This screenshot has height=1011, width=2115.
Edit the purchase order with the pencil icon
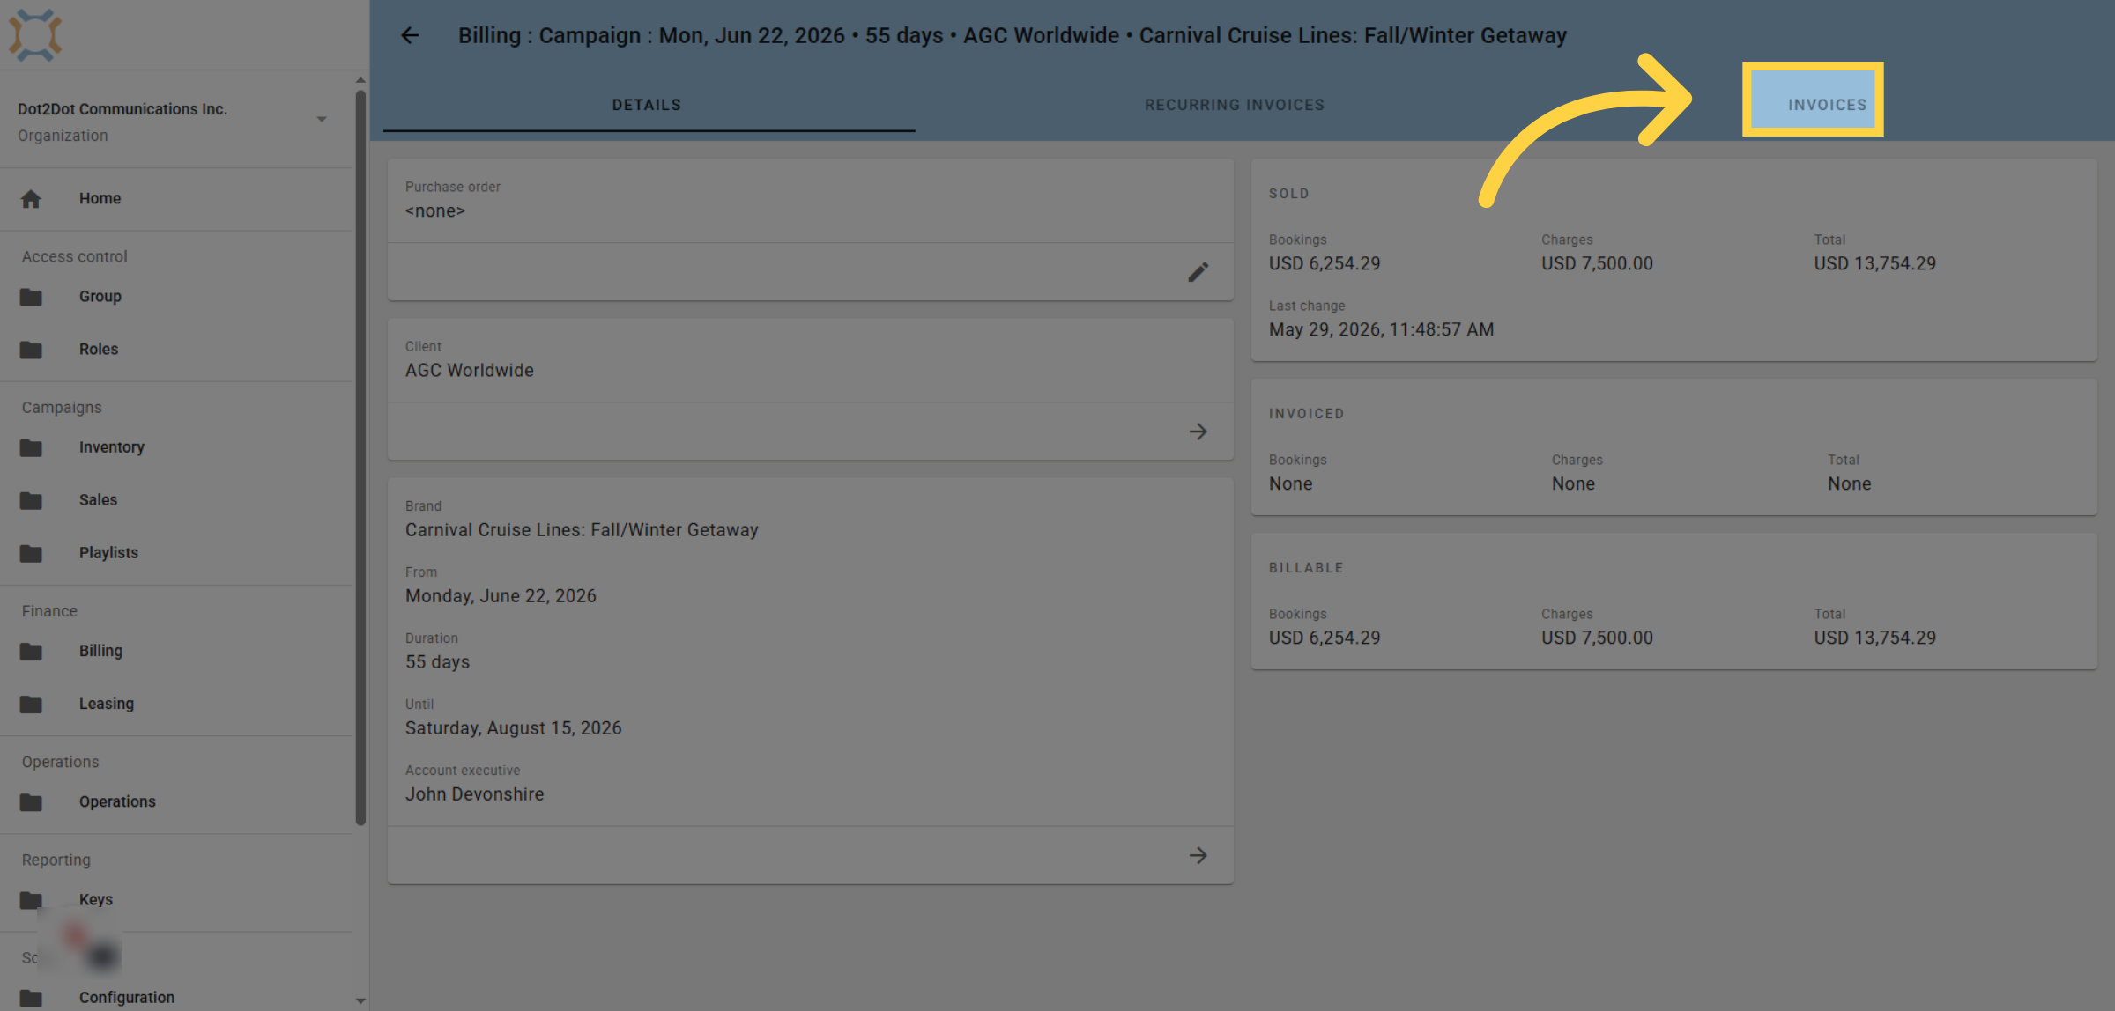(x=1198, y=272)
